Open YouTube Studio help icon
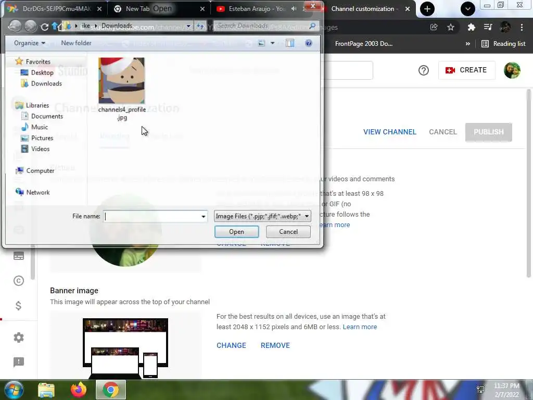Viewport: 533px width, 400px height. 424,70
